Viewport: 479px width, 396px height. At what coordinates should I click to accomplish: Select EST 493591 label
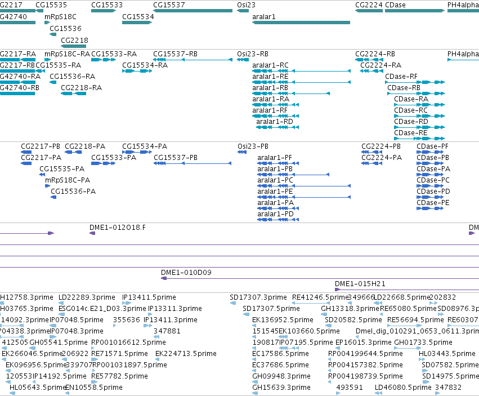[350, 388]
